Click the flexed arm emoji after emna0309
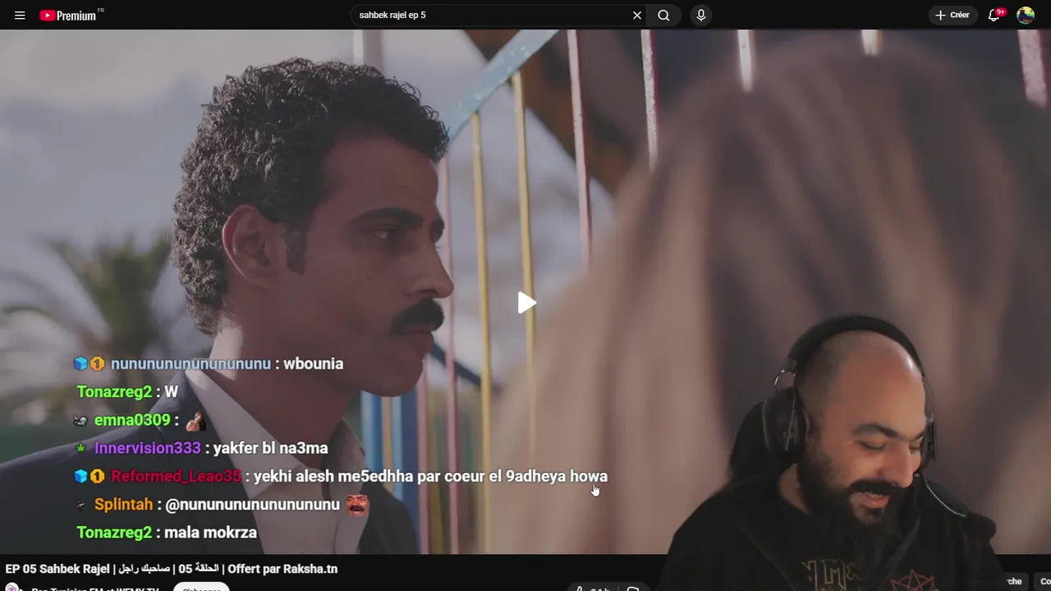Image resolution: width=1051 pixels, height=591 pixels. 195,421
